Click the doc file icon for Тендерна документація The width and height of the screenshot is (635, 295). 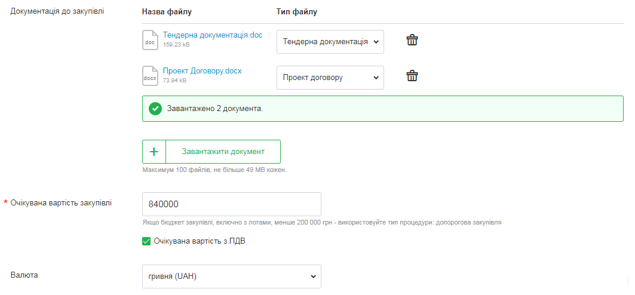[150, 40]
